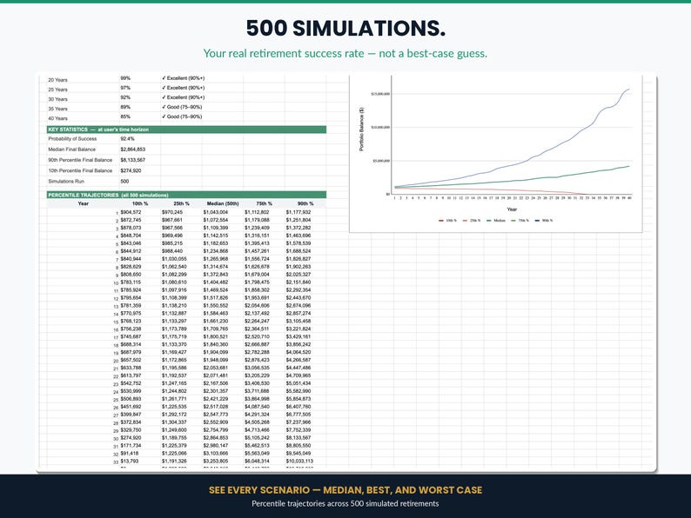This screenshot has height=518, width=691.
Task: Click the Good rating in 35 Years row
Action: (x=182, y=107)
